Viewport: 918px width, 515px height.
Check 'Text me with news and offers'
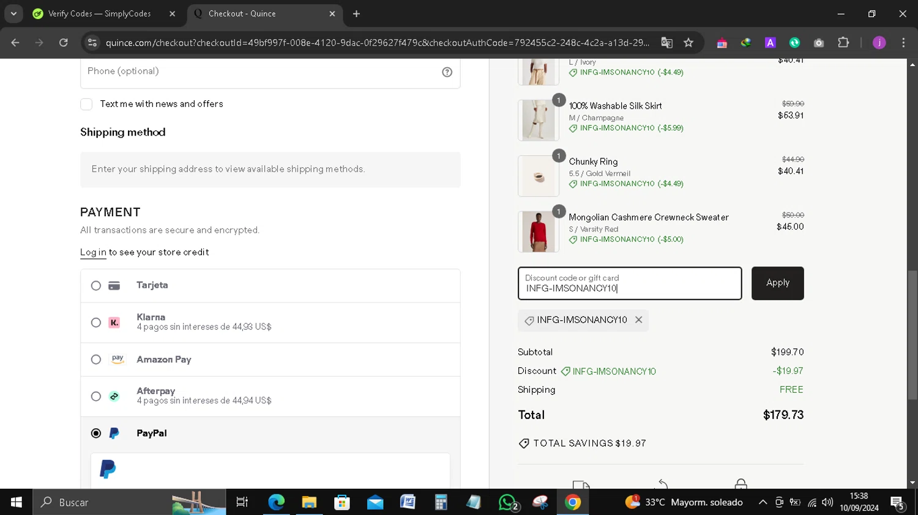point(86,104)
